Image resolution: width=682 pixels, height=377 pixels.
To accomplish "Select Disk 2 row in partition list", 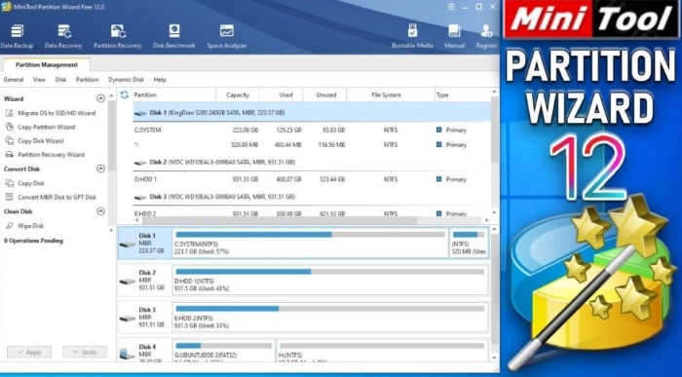I will click(x=311, y=162).
